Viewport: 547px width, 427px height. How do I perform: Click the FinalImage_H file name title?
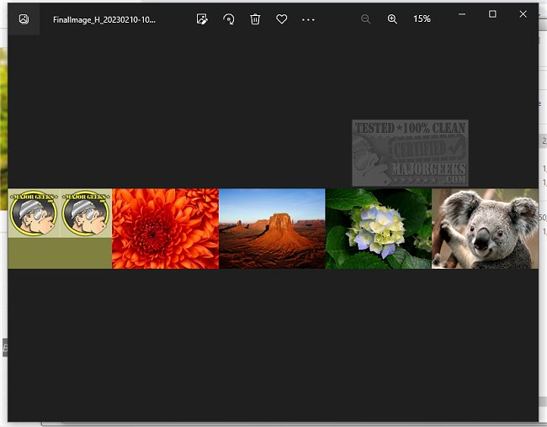point(104,18)
